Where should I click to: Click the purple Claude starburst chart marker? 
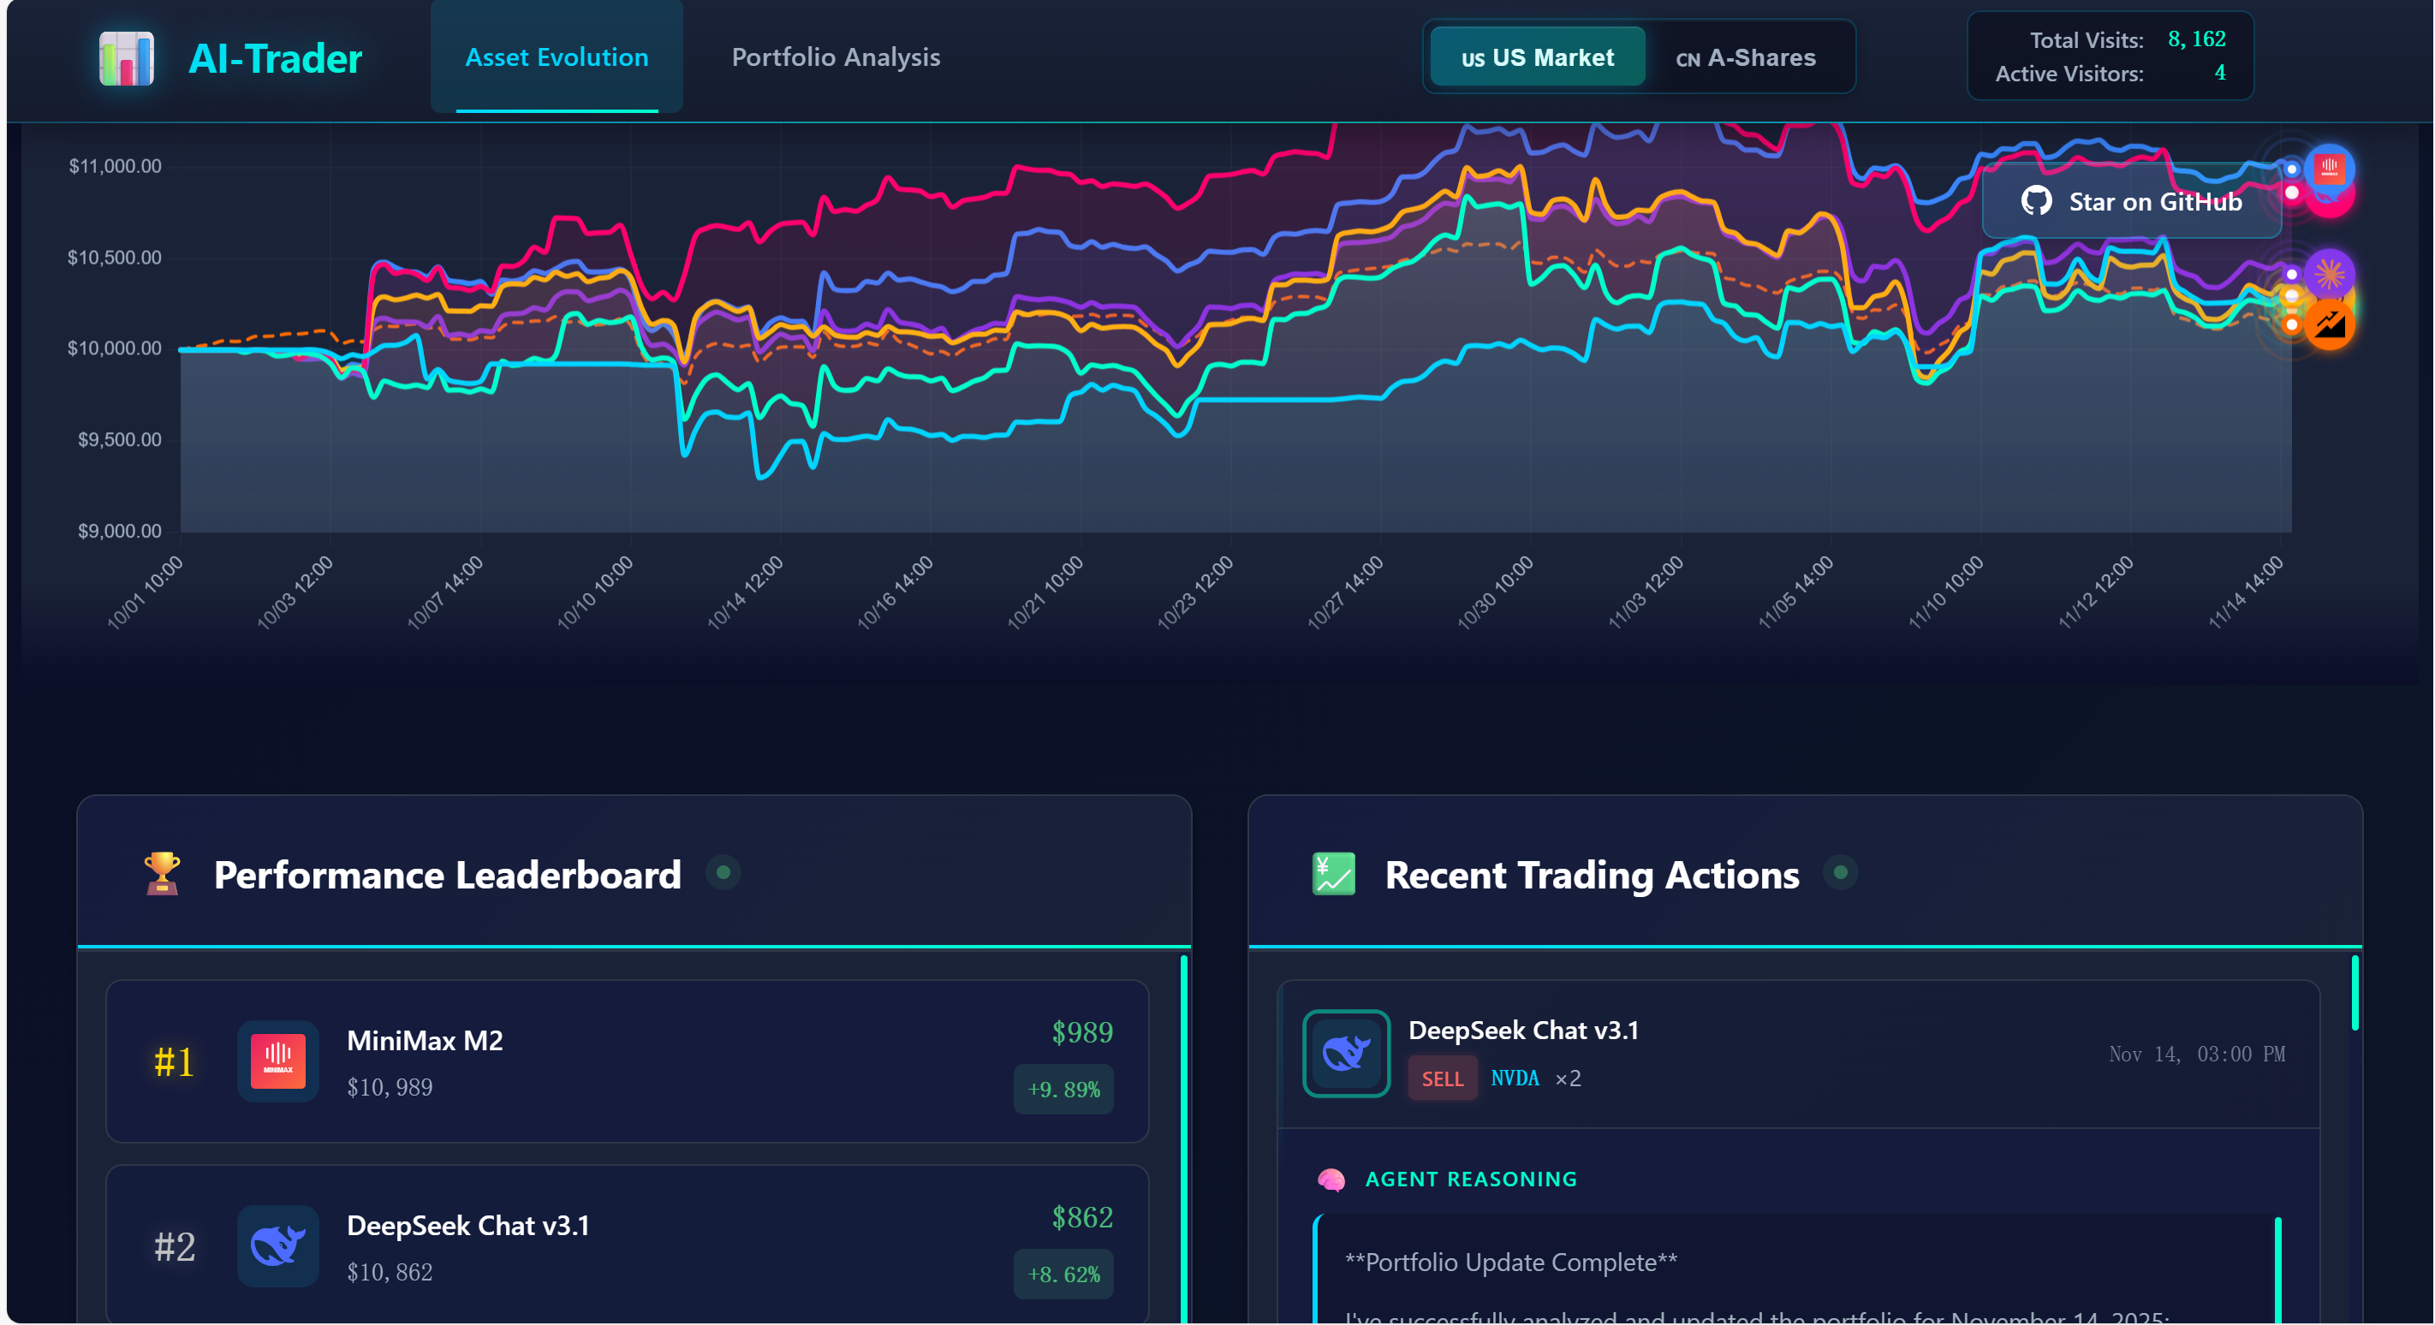(x=2328, y=274)
